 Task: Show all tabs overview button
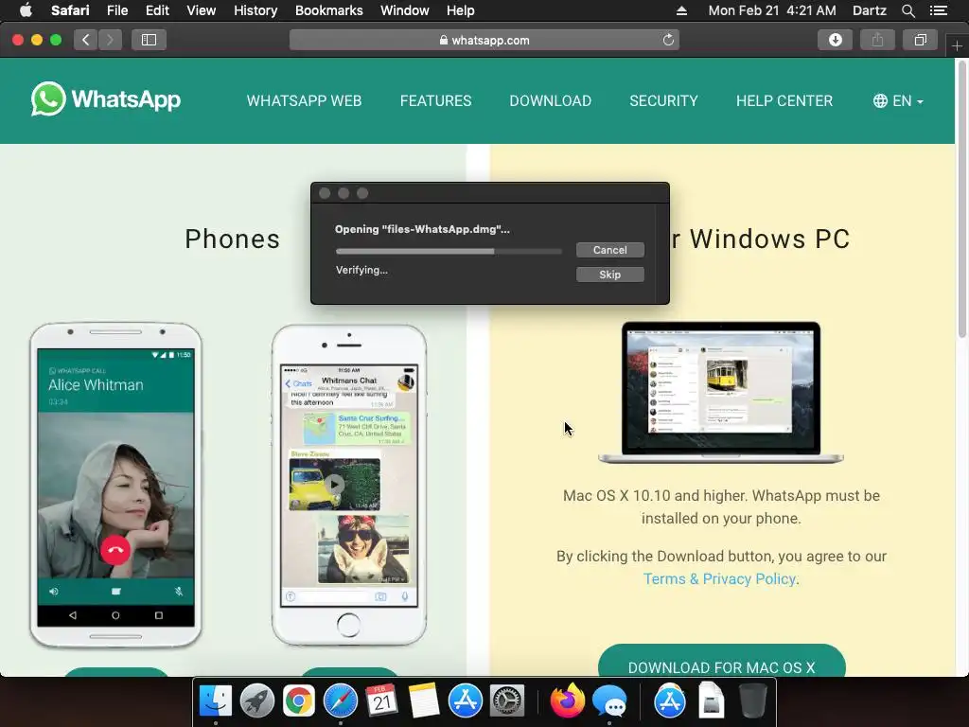[920, 40]
